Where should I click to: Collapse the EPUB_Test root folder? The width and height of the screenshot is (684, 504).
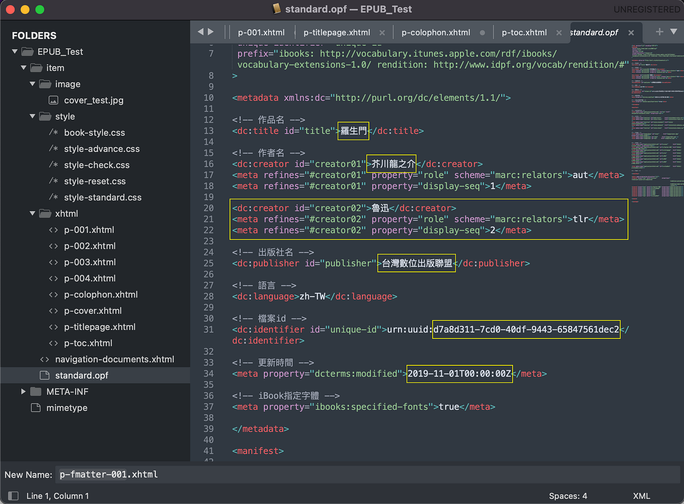(15, 52)
